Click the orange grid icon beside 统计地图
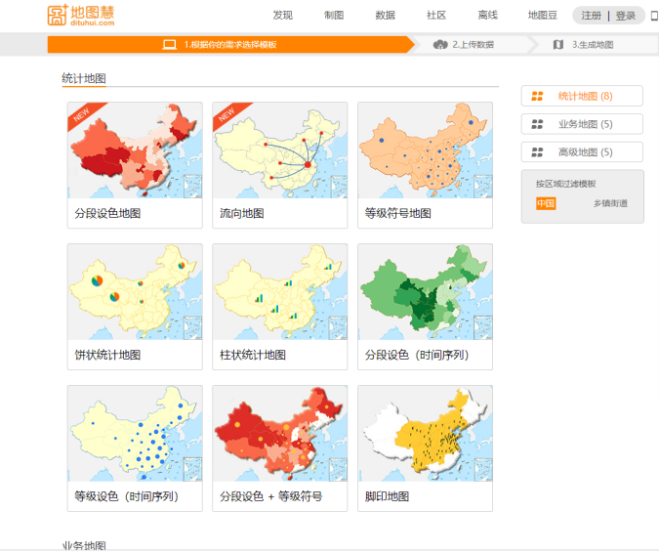This screenshot has width=659, height=554. click(537, 97)
